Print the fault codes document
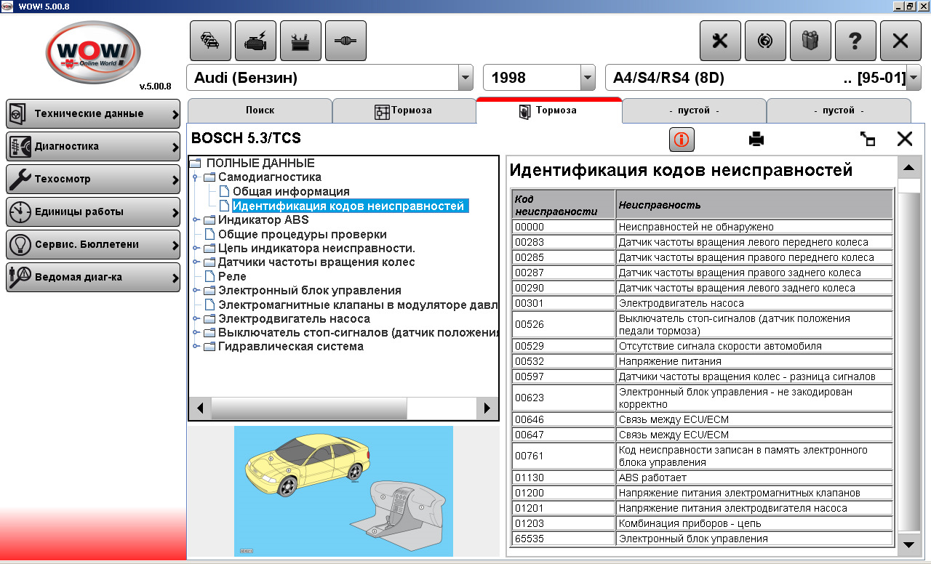Image resolution: width=931 pixels, height=564 pixels. point(756,139)
